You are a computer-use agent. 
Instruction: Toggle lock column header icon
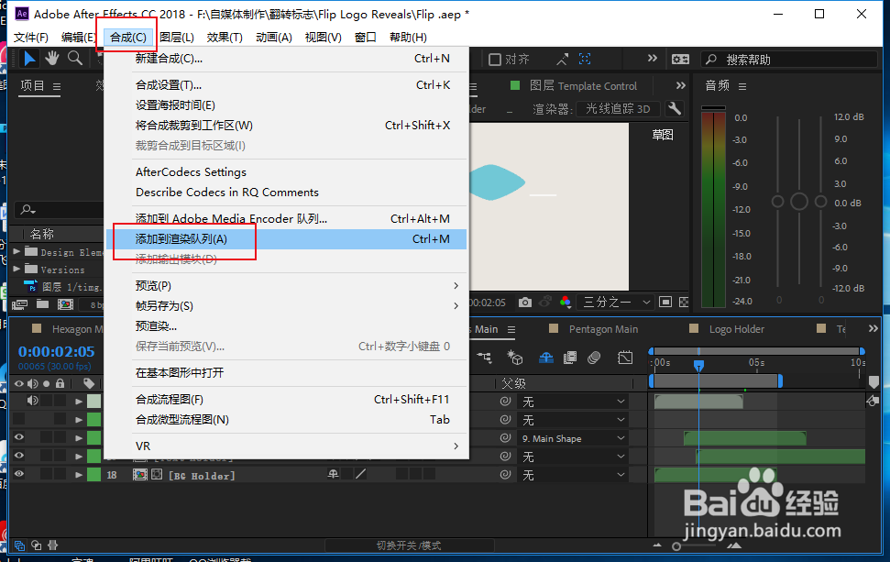click(60, 383)
